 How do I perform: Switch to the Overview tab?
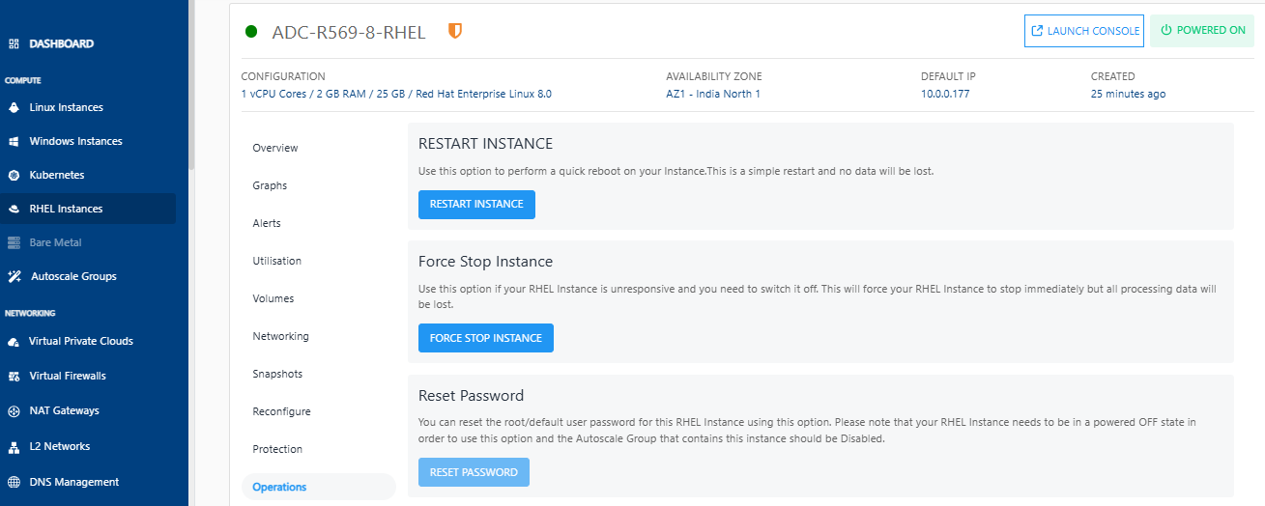275,148
